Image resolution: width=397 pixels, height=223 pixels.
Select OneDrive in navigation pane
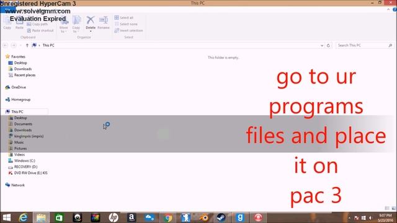(x=16, y=87)
